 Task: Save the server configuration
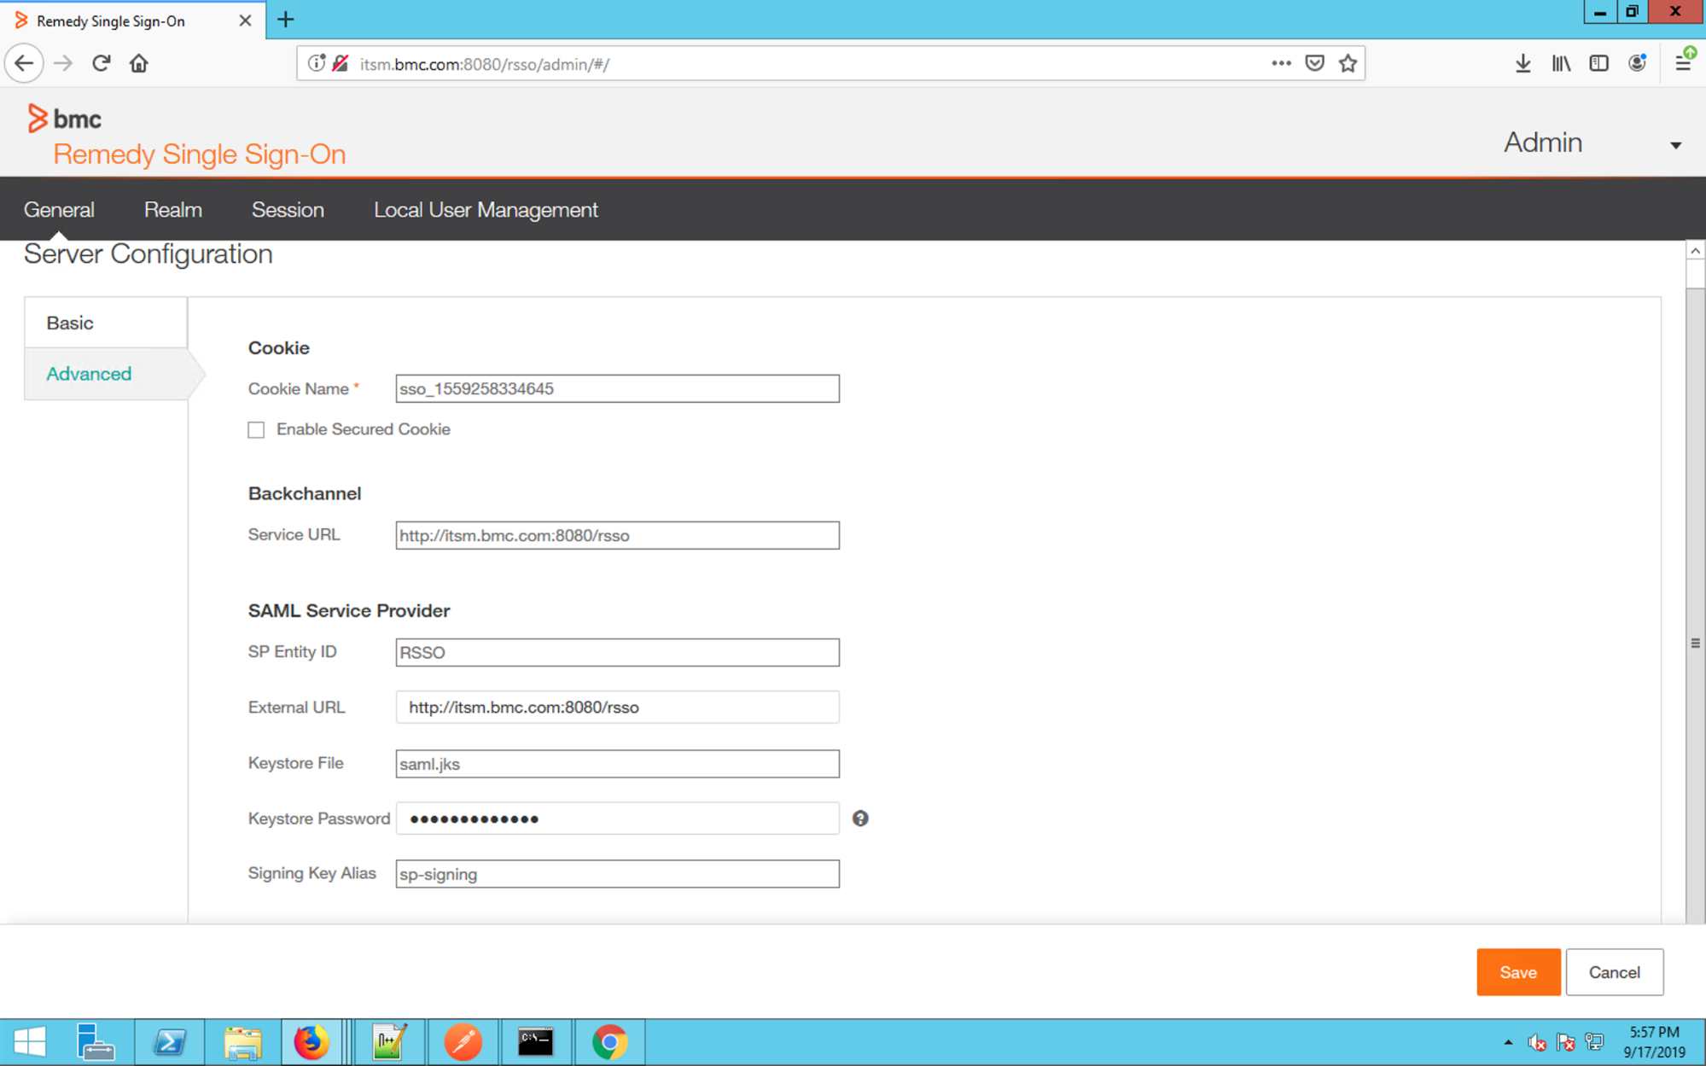click(1518, 972)
